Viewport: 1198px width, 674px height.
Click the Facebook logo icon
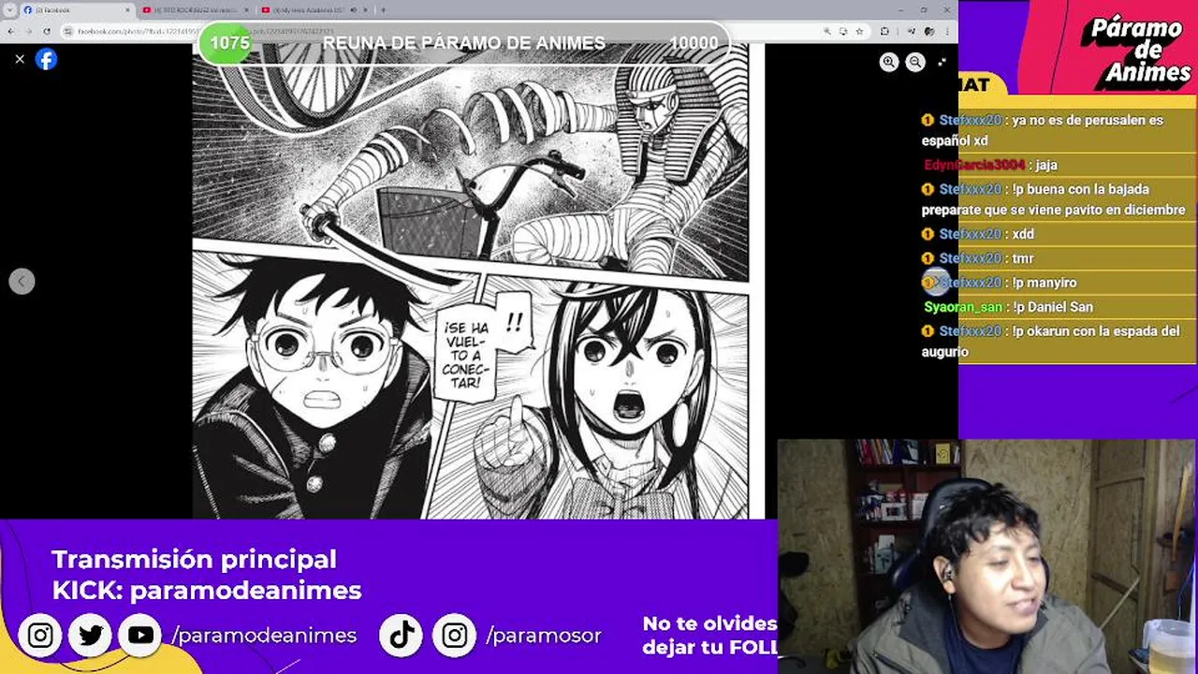pyautogui.click(x=46, y=59)
